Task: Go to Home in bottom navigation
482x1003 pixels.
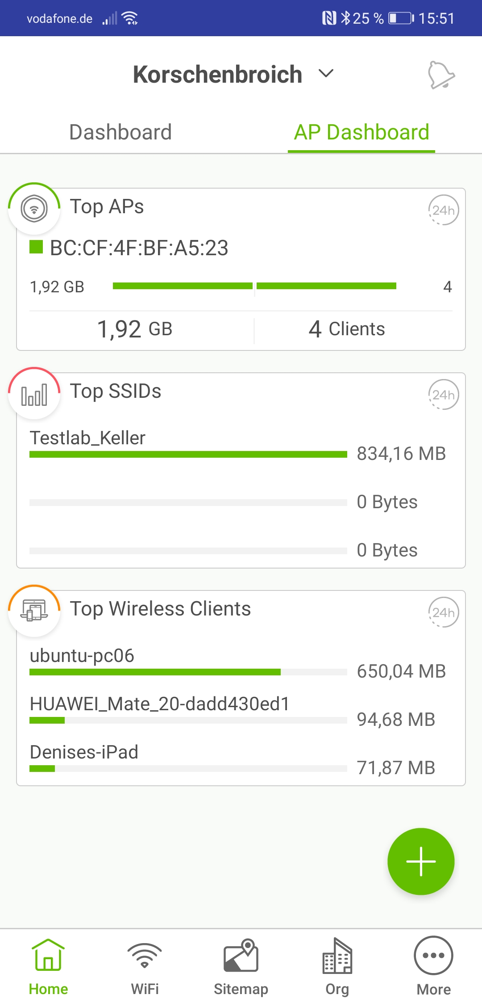Action: tap(48, 966)
